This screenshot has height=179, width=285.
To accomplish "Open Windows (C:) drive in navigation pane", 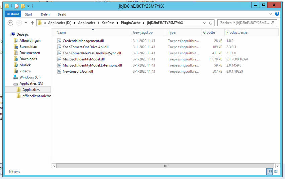I will [30, 77].
